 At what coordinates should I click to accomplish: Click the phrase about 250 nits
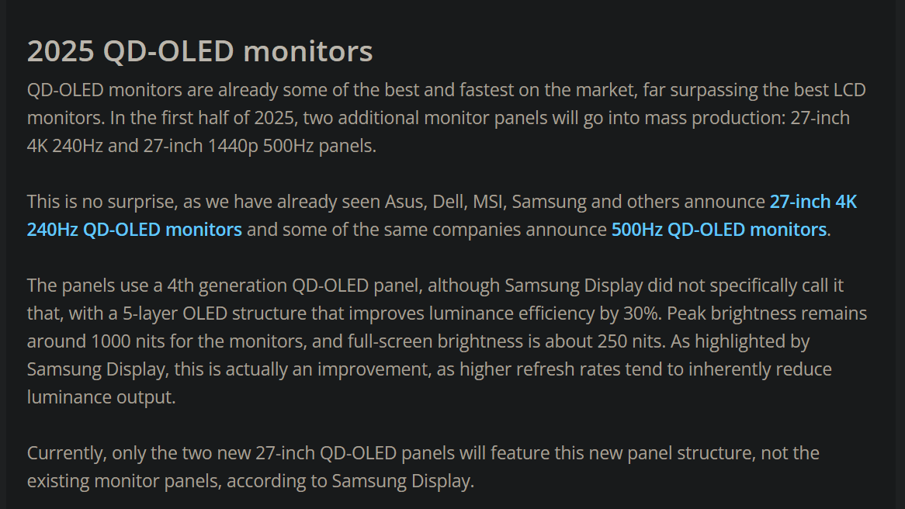coord(605,341)
